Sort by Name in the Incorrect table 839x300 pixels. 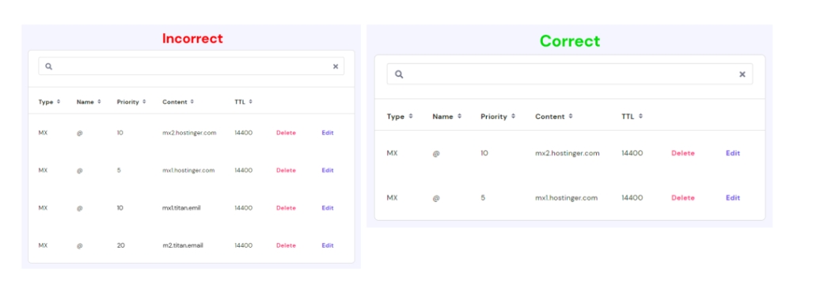(x=89, y=101)
